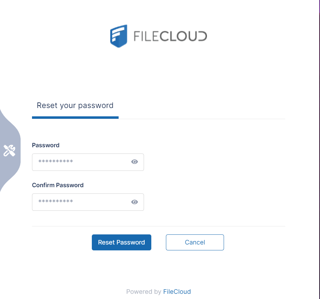The image size is (320, 299).
Task: Show the Password field's hidden text
Action: [x=135, y=162]
